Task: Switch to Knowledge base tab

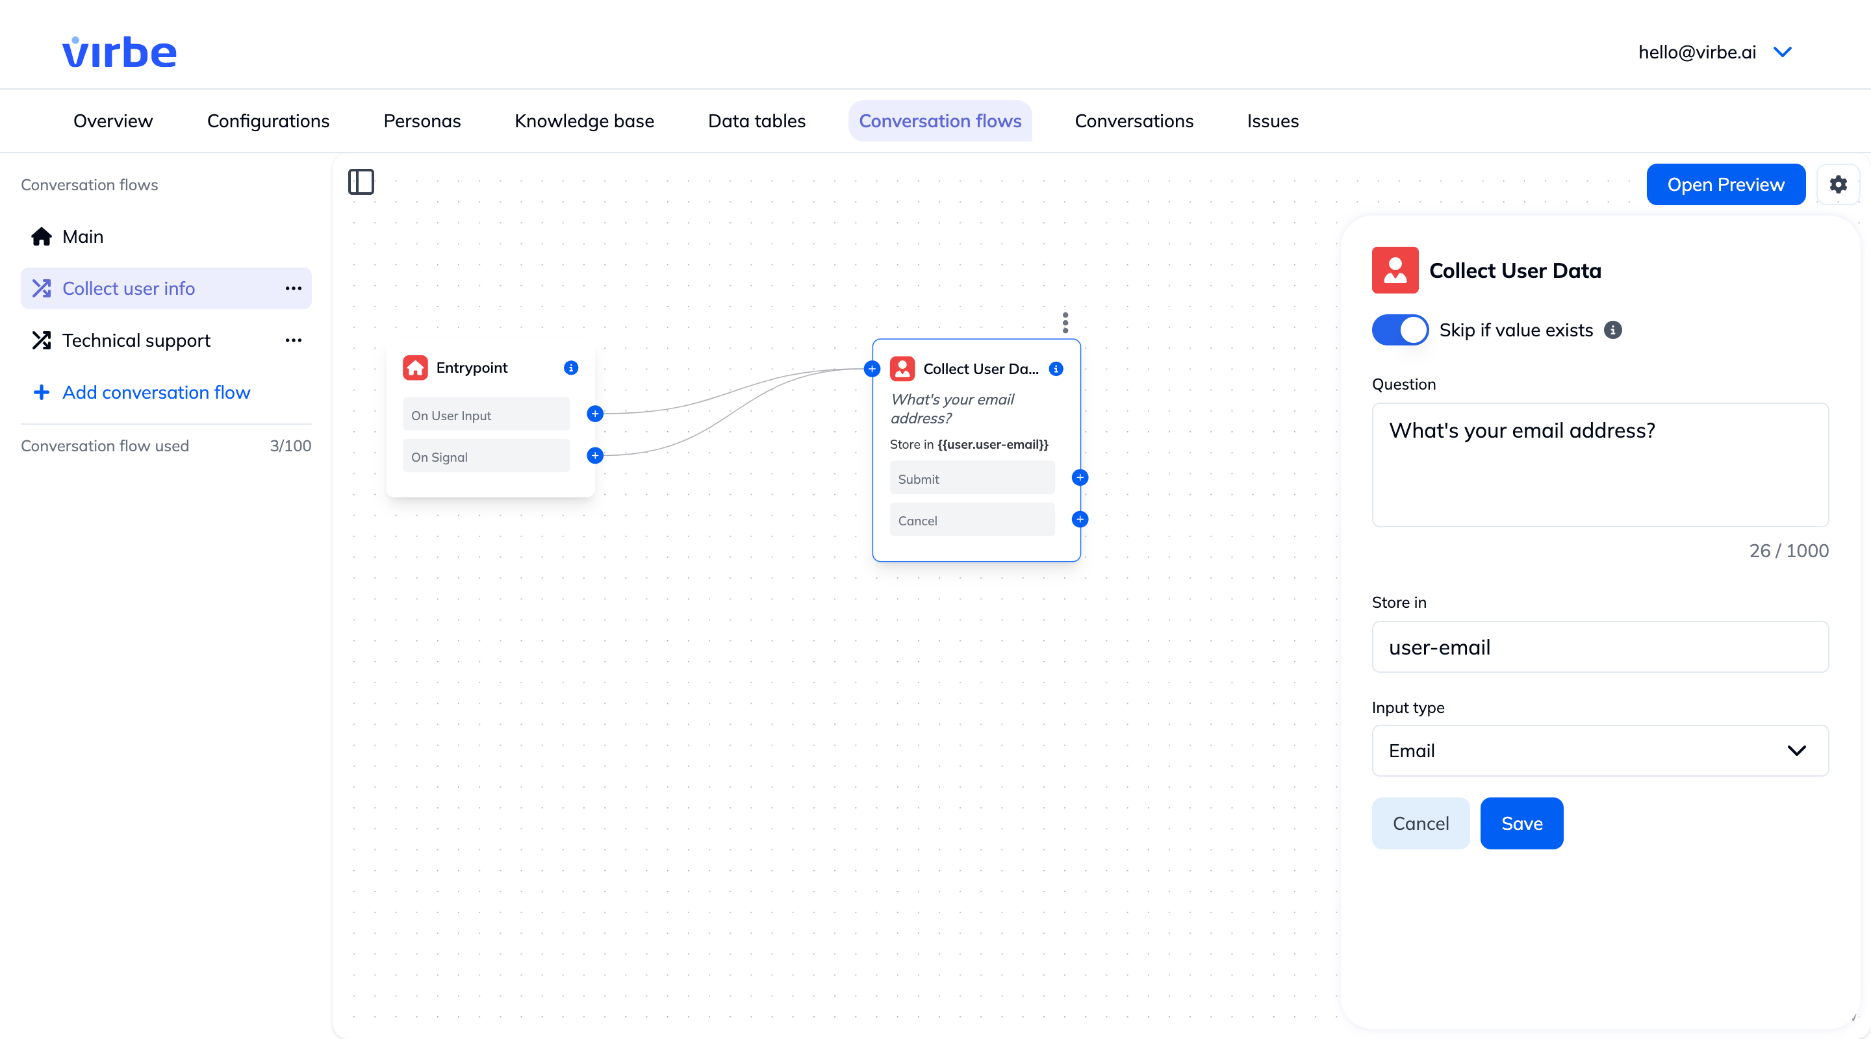Action: point(584,121)
